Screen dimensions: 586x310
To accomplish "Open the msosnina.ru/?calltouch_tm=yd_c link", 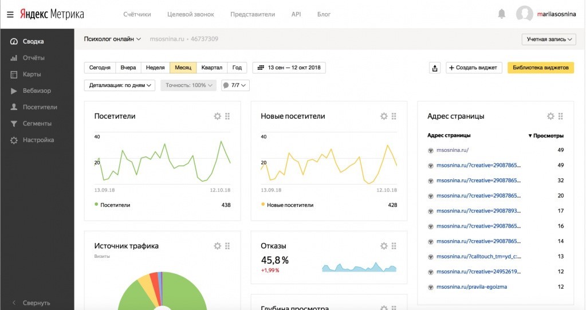I will (x=479, y=257).
